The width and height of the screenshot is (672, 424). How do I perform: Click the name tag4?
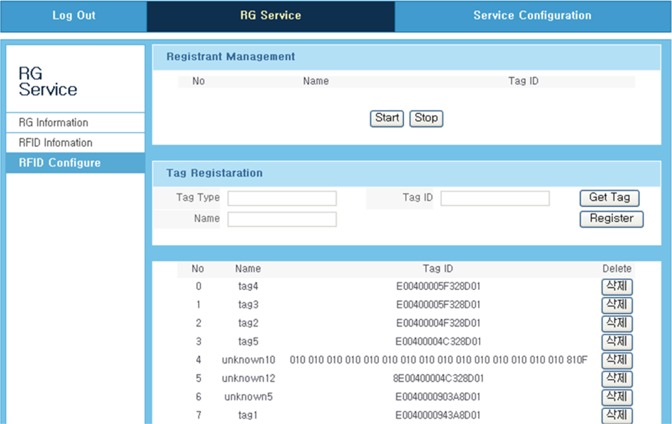point(249,286)
